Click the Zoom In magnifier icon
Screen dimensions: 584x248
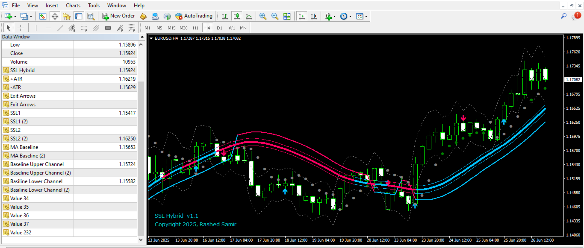click(x=263, y=16)
